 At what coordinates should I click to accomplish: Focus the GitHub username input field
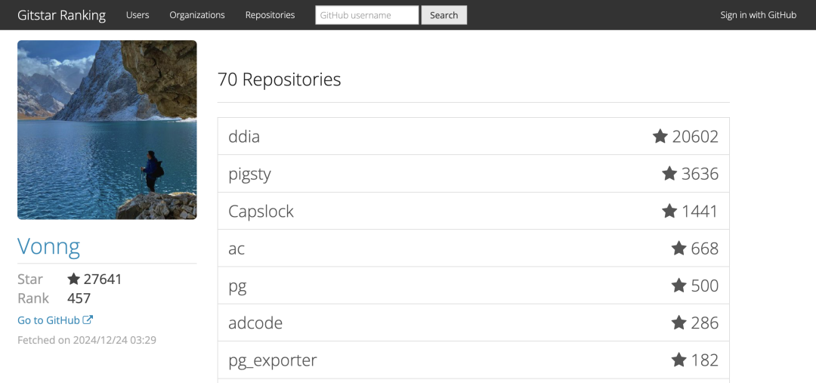click(x=366, y=15)
